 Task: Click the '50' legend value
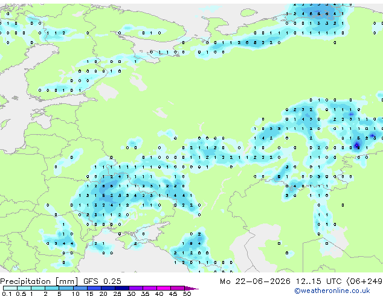point(187,294)
